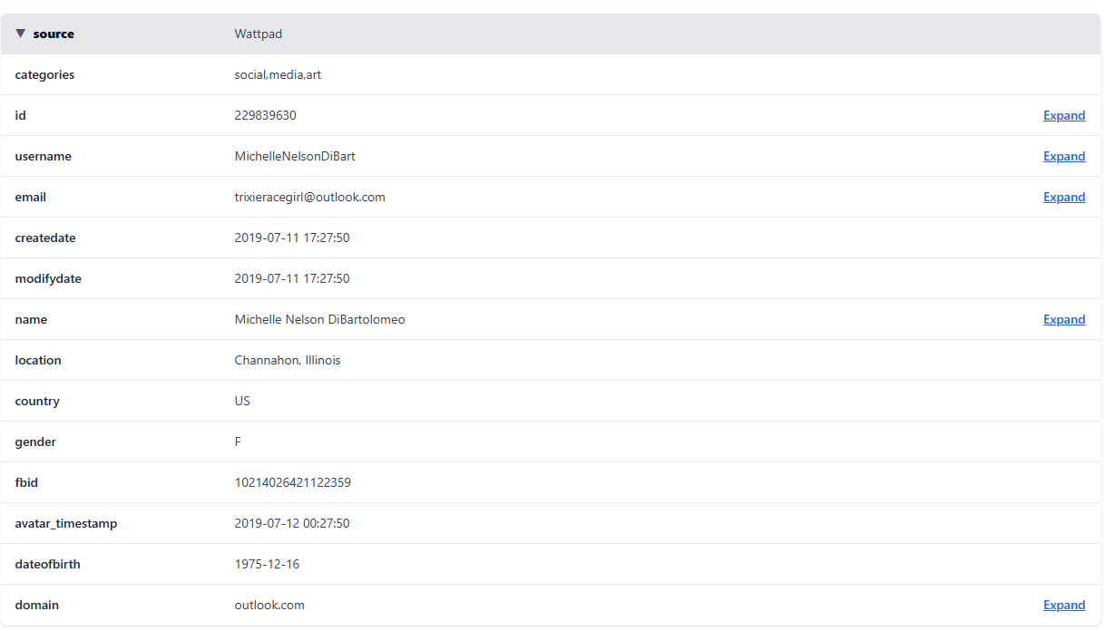Expand the id row

1063,115
